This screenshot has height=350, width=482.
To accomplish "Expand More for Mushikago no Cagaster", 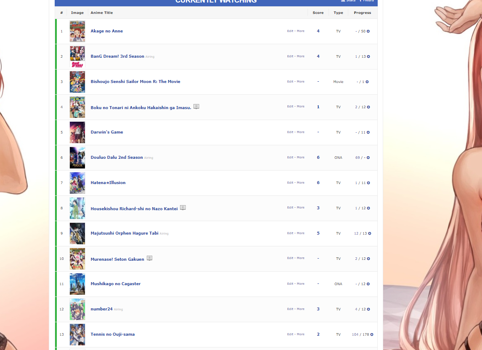I will click(301, 284).
